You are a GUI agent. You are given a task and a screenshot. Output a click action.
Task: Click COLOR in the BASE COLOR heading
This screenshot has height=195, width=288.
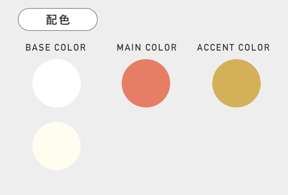pos(70,47)
